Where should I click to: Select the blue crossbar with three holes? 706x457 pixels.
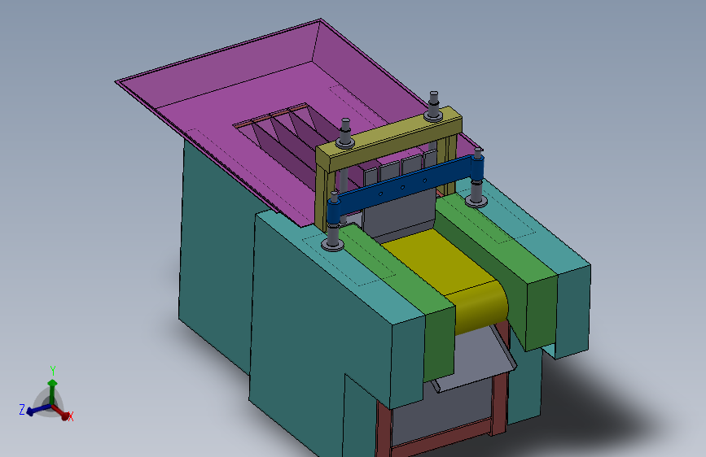[406, 187]
